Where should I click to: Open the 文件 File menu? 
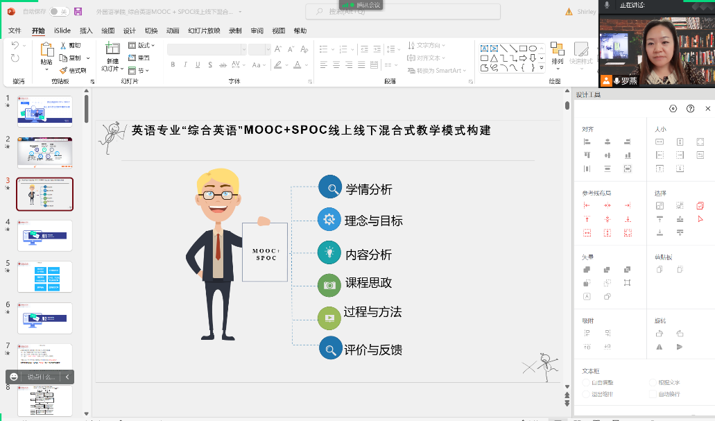tap(15, 31)
